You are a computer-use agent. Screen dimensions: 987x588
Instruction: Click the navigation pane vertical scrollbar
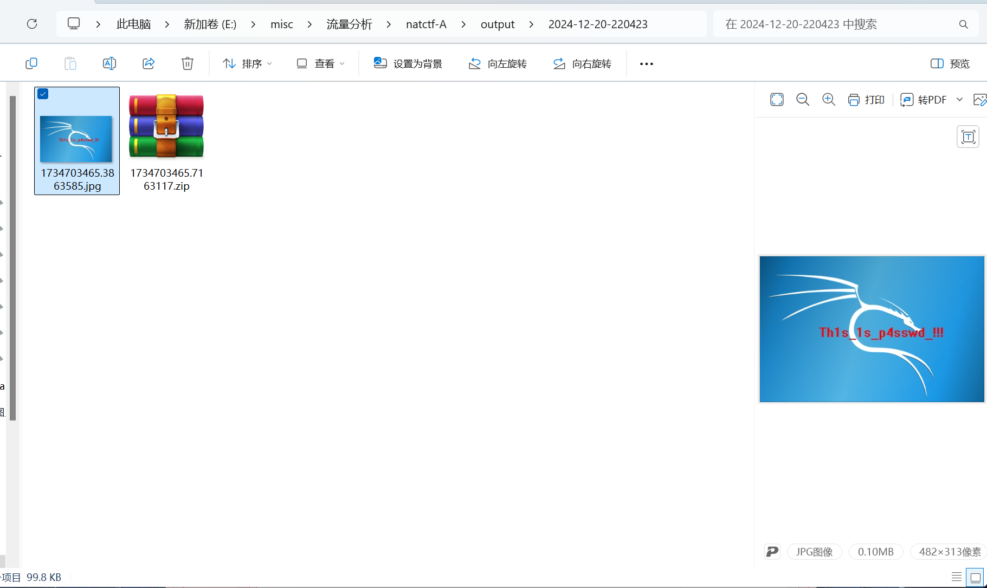[x=12, y=257]
